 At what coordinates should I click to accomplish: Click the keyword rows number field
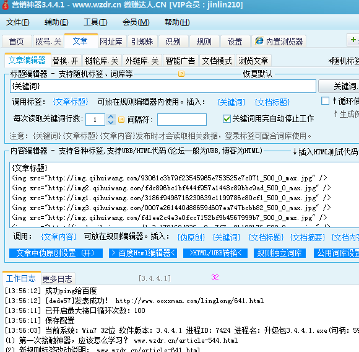(x=95, y=120)
